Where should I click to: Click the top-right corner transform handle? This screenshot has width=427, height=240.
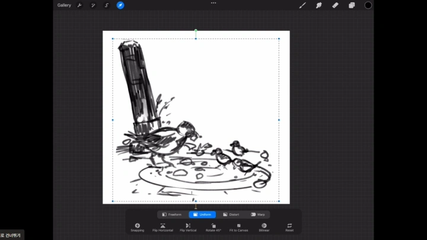point(279,39)
